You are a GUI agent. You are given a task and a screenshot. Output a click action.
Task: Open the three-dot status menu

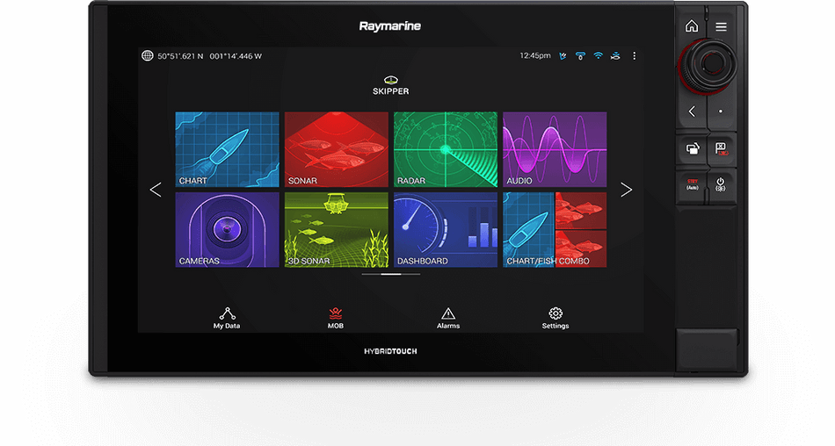pyautogui.click(x=634, y=56)
